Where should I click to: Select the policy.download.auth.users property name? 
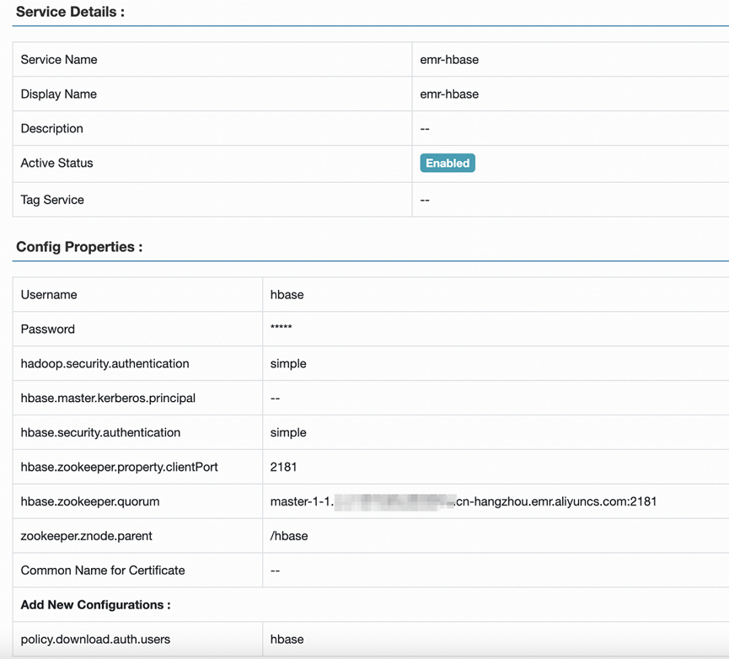(94, 639)
